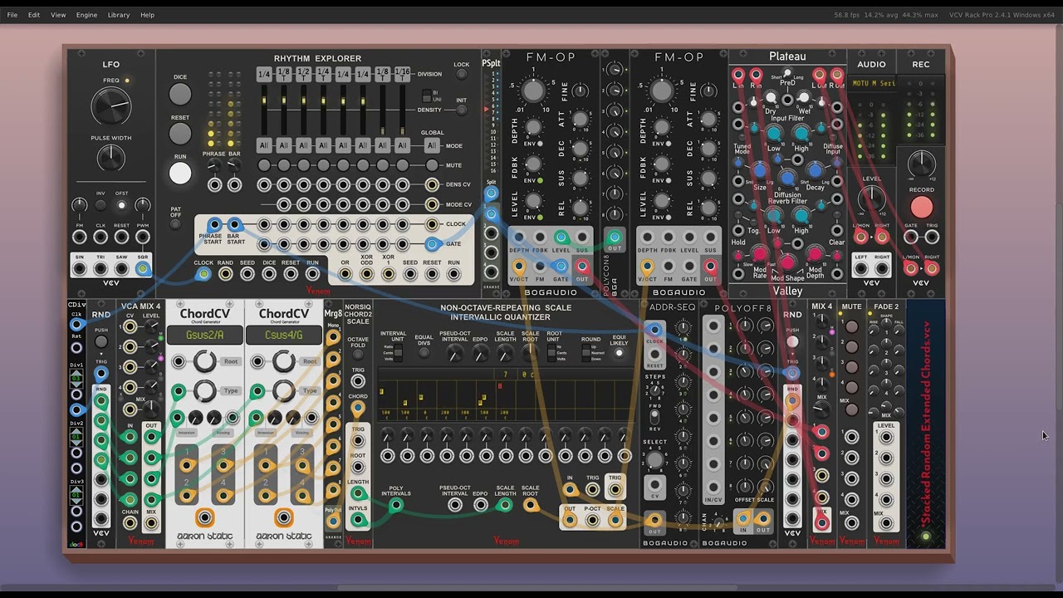Image resolution: width=1063 pixels, height=598 pixels.
Task: Click Rhythm Explorer PHRASE START output jack
Action: point(214,224)
